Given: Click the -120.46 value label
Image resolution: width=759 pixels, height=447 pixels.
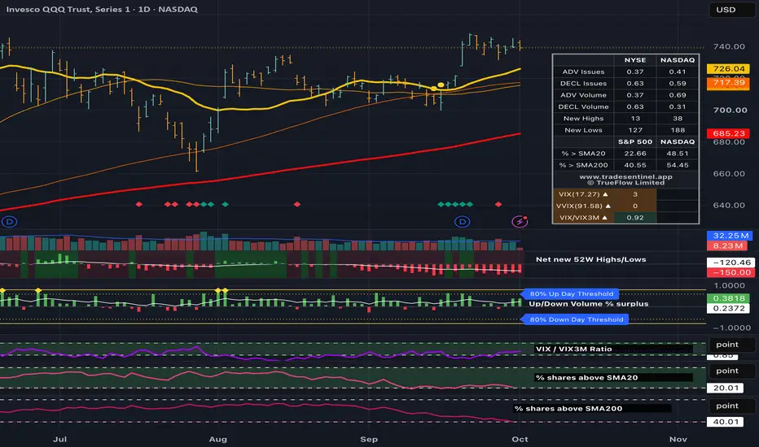Looking at the screenshot, I should 730,263.
